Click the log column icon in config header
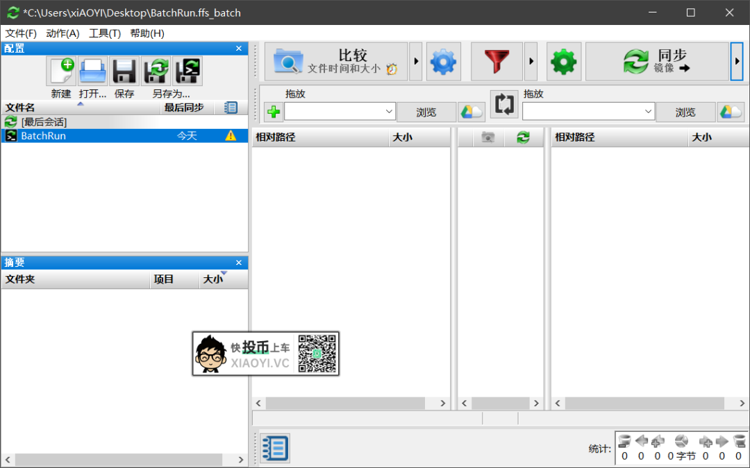This screenshot has height=468, width=750. point(231,107)
